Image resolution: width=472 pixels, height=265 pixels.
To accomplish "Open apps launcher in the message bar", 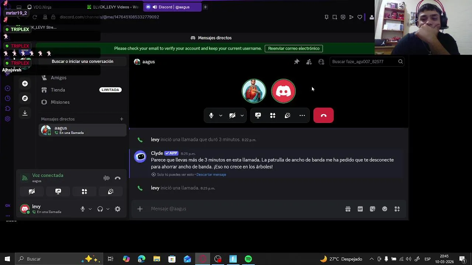I will [397, 209].
